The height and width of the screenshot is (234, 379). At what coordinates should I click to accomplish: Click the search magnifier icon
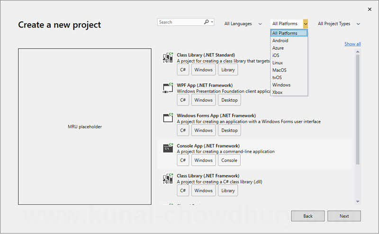206,22
